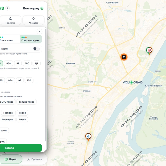Image resolution: width=166 pixels, height=166 pixels.
Task: Select the 95+ chip in the second row
Action: (11, 80)
